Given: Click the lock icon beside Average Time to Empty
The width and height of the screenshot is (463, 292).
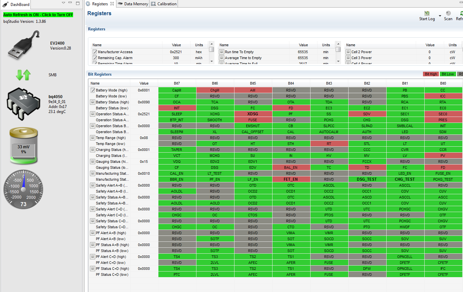Looking at the screenshot, I should point(222,58).
